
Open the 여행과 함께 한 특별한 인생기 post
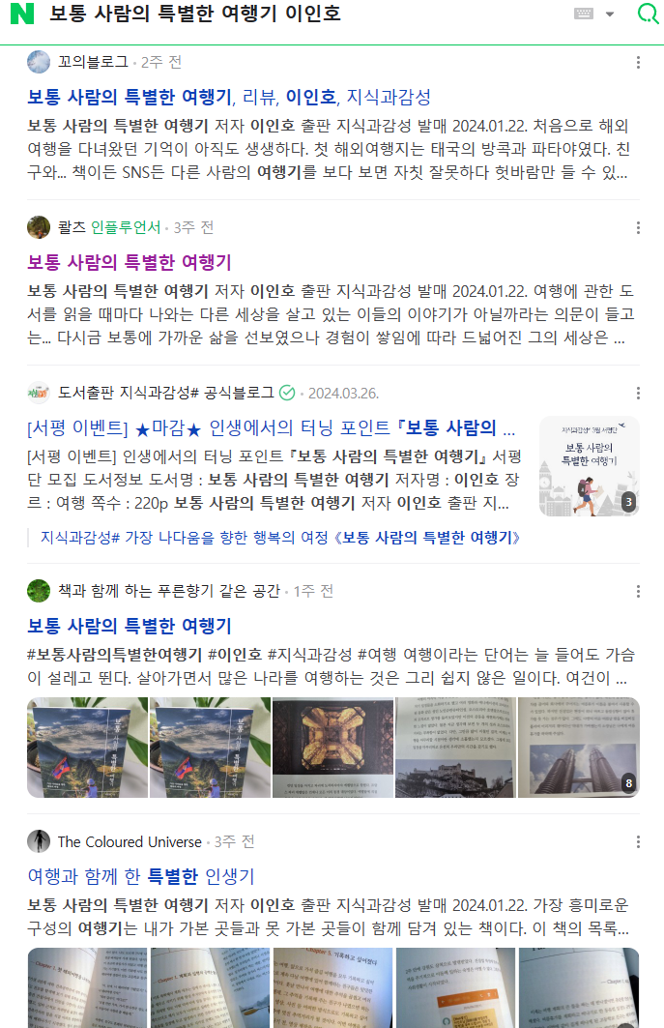(x=141, y=876)
